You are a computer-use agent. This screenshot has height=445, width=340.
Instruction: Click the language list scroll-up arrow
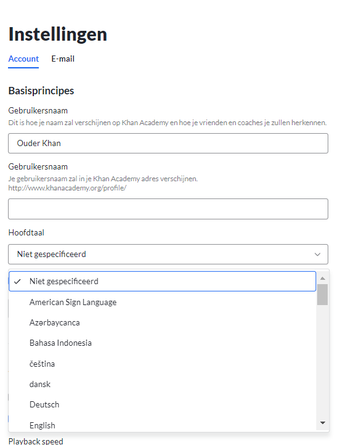pos(322,279)
